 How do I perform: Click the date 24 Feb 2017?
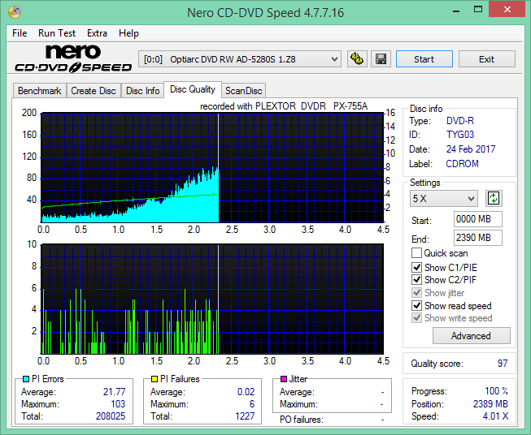click(x=471, y=149)
